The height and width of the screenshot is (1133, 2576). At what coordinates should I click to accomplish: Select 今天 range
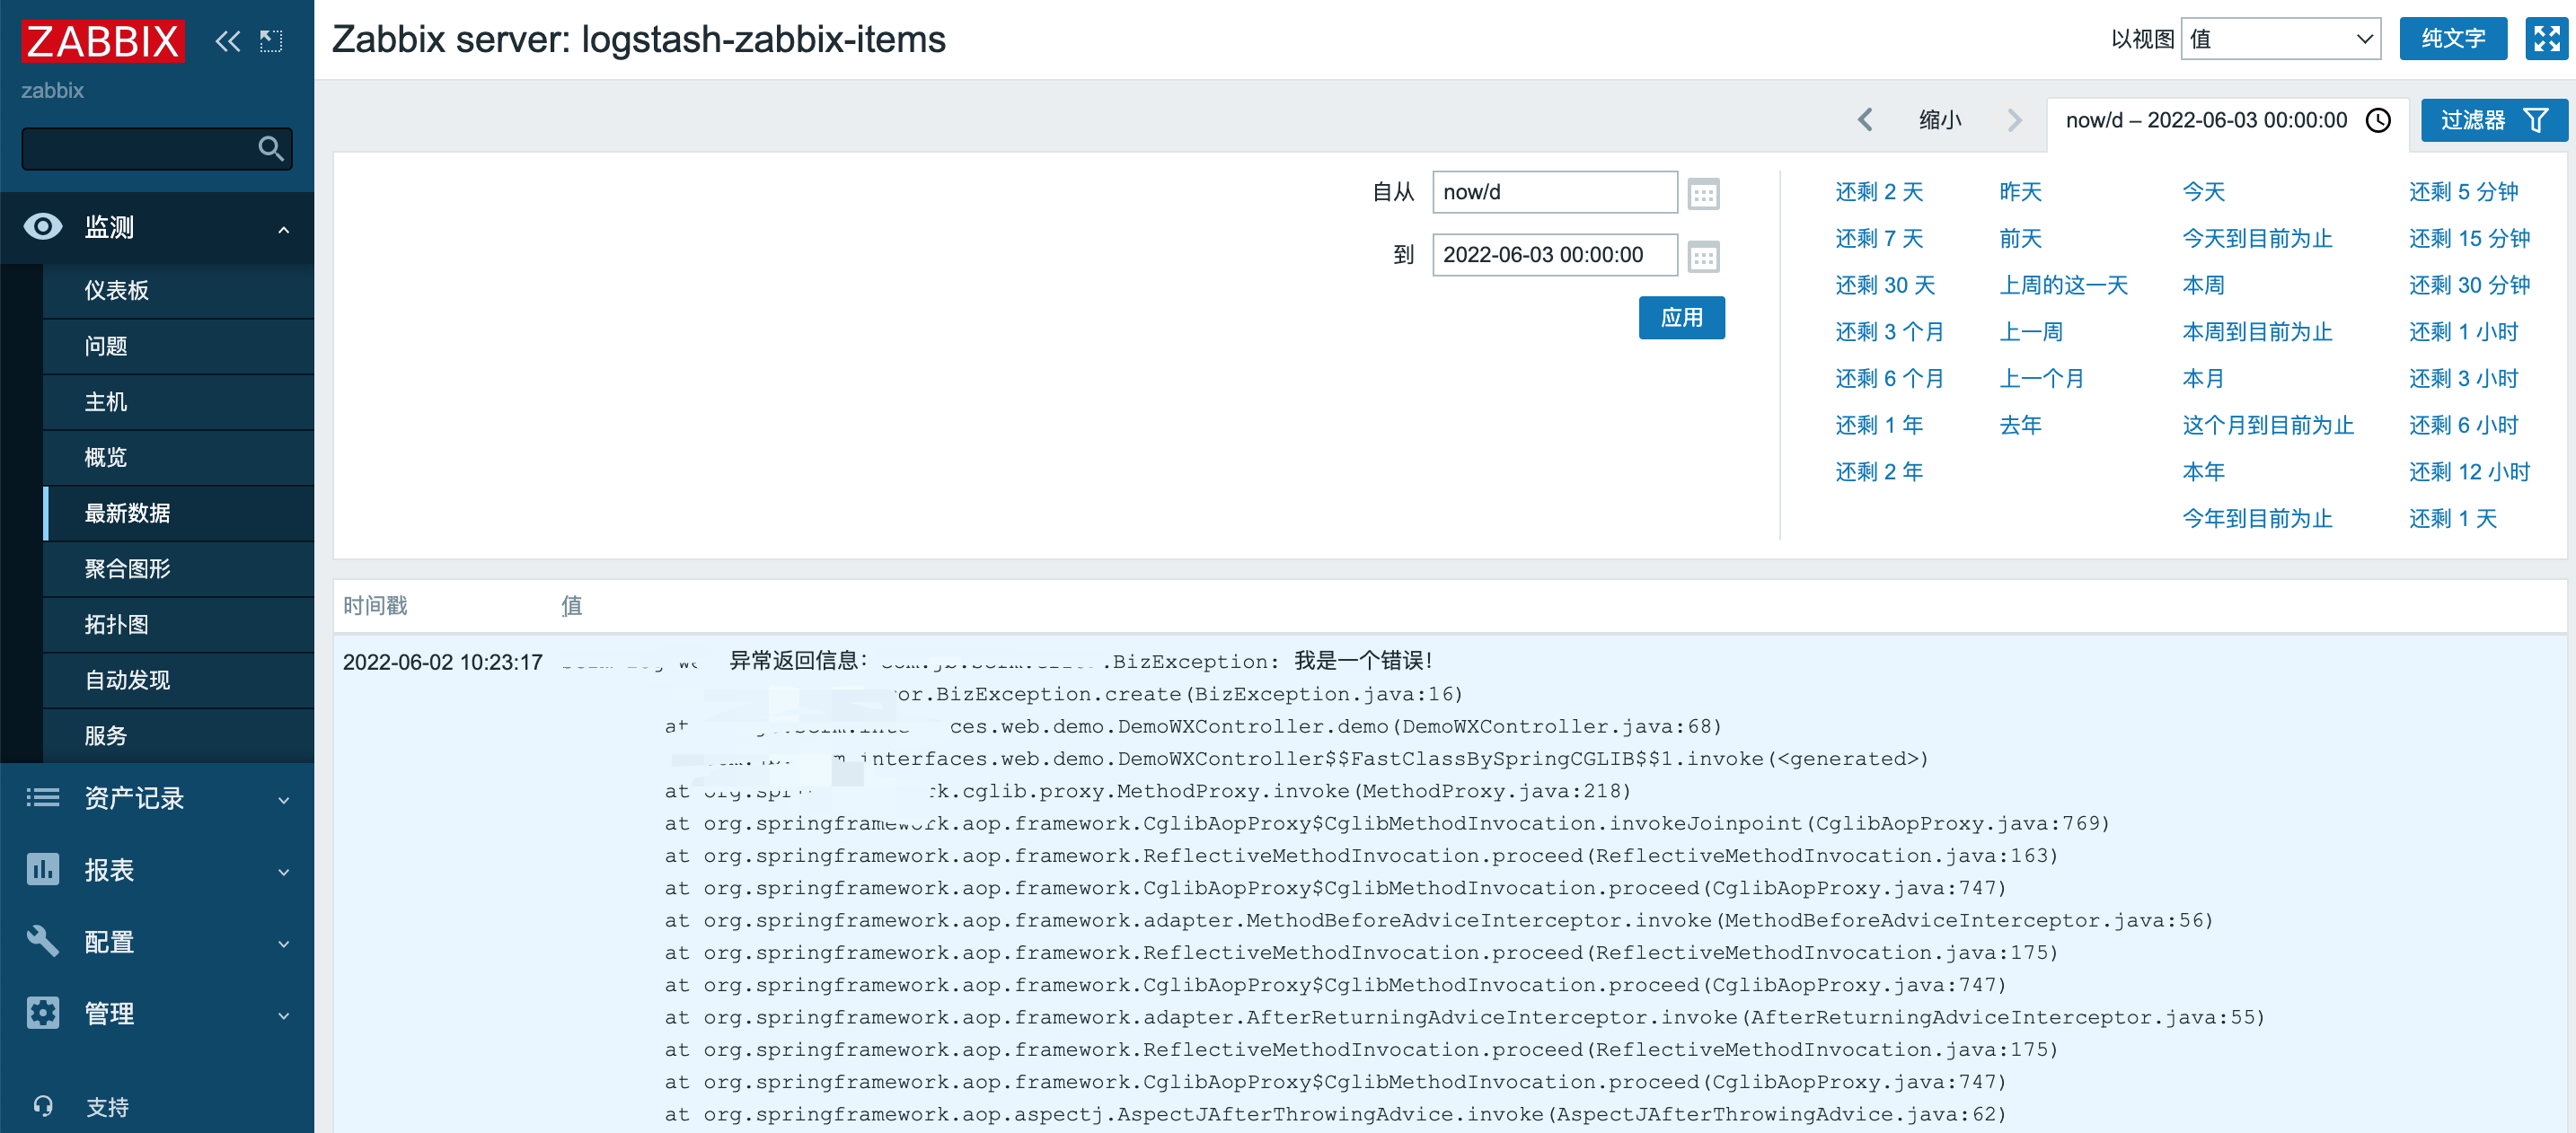coord(2203,192)
